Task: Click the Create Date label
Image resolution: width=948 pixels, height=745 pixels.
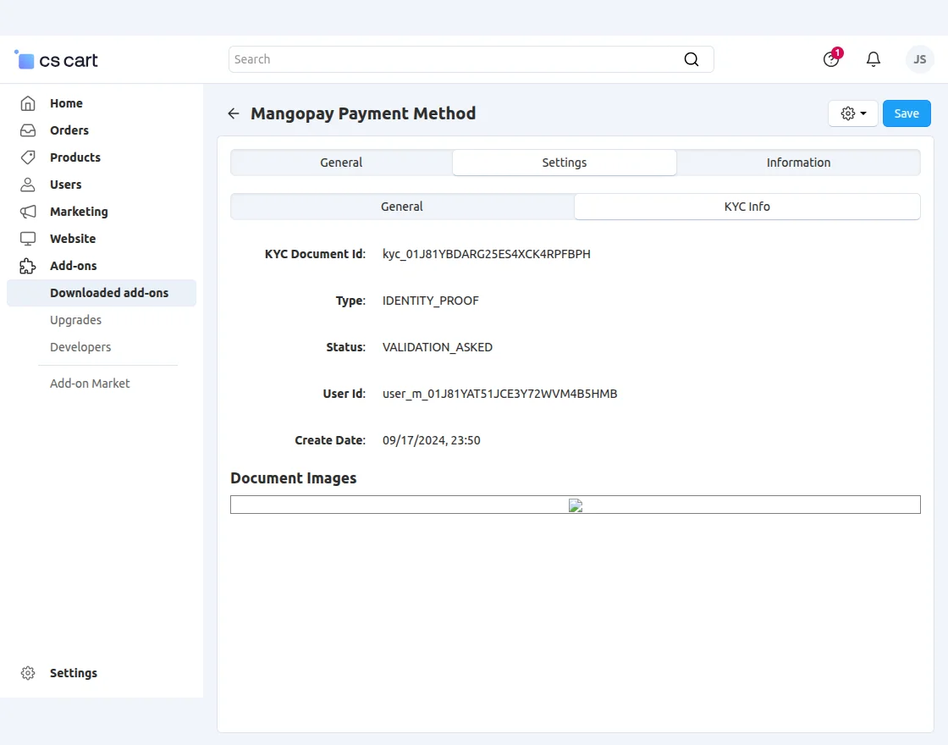Action: tap(330, 440)
